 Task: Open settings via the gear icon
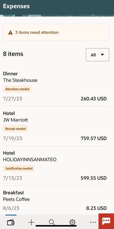72,222
